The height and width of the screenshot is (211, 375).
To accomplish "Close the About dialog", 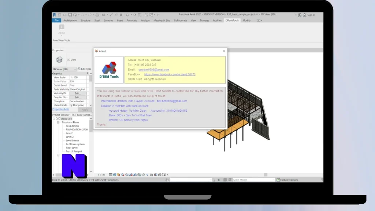I will (x=224, y=51).
